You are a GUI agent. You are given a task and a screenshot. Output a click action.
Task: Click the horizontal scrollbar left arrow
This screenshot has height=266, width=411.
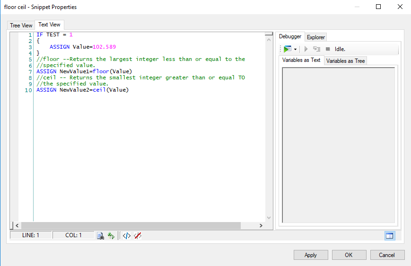[x=17, y=225]
